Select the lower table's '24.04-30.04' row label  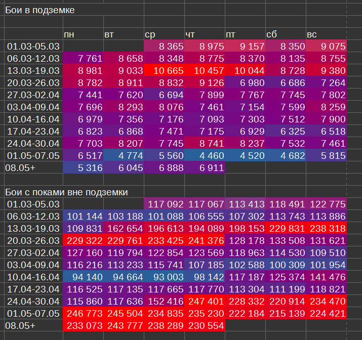point(33,301)
